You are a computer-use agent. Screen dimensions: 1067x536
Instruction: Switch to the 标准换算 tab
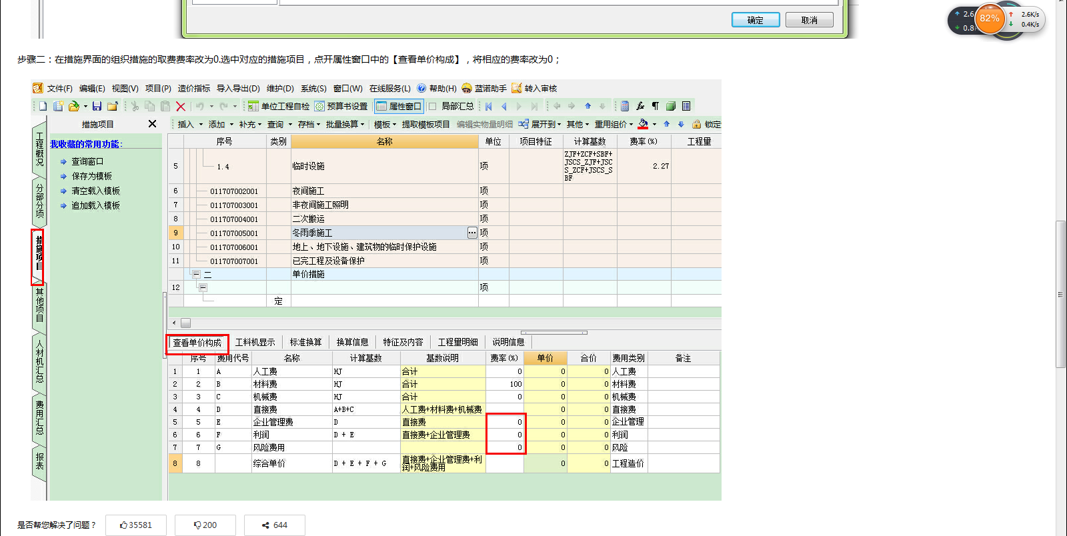tap(305, 342)
